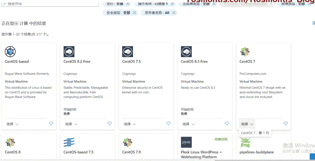
Task: Favorite CentOS 7 with heart icon
Action: [286, 123]
